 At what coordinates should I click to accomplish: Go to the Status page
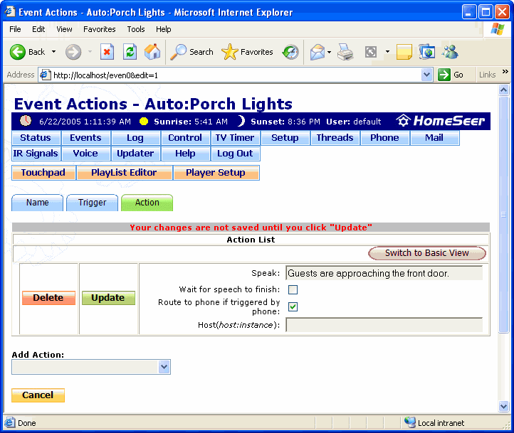[36, 138]
